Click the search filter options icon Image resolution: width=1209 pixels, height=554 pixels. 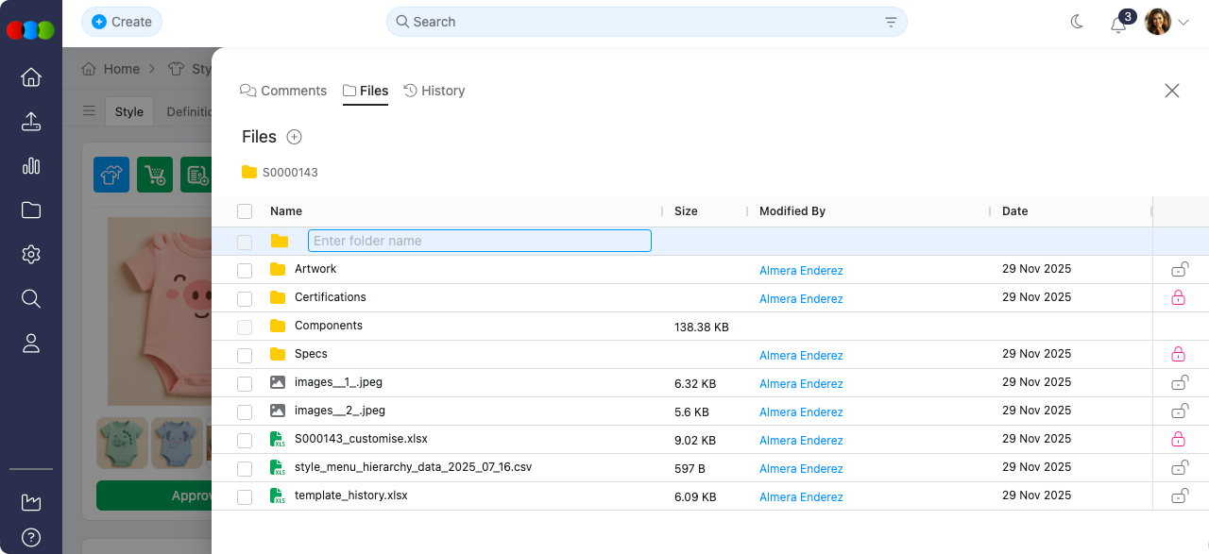coord(891,22)
